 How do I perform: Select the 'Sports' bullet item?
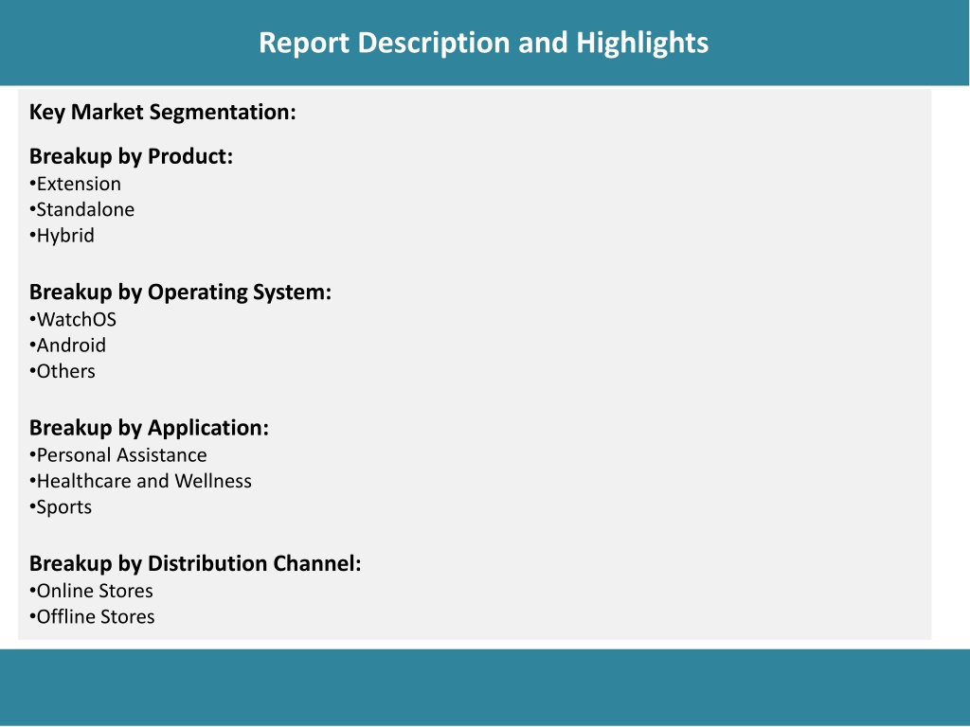coord(61,507)
